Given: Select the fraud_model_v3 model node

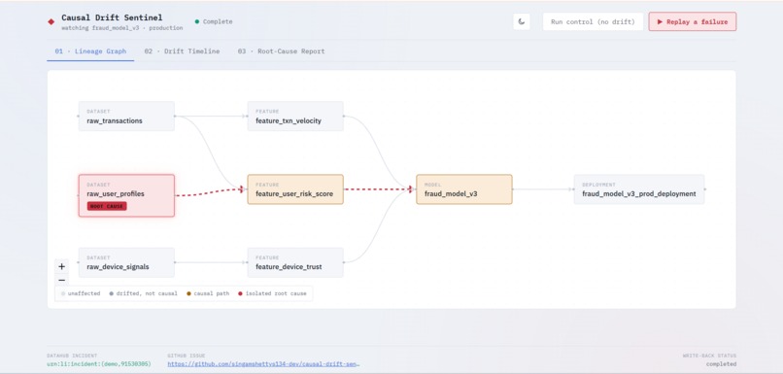Looking at the screenshot, I should [x=464, y=189].
